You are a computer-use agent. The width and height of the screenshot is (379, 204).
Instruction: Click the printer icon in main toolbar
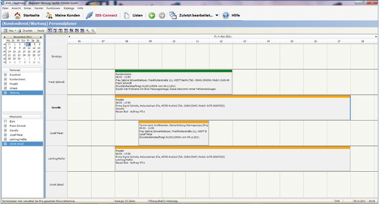click(5, 15)
